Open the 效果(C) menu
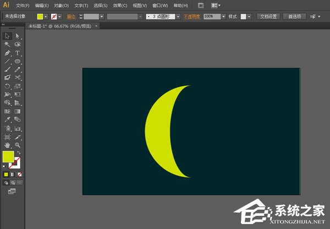The image size is (330, 229). point(120,5)
